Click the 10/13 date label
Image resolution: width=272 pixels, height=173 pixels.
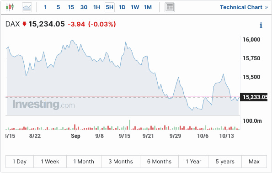tap(227, 136)
